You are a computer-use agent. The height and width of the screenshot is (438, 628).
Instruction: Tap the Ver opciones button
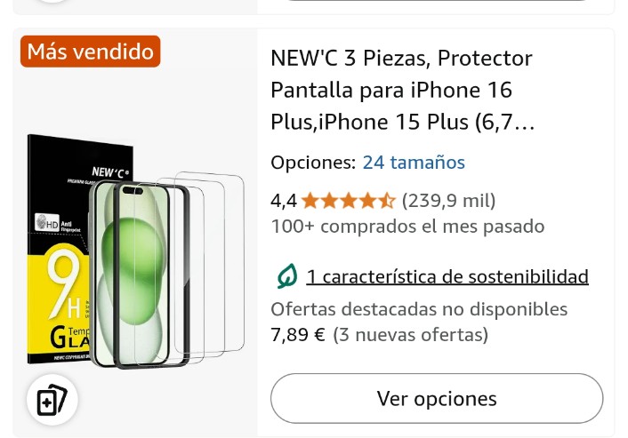tap(437, 398)
